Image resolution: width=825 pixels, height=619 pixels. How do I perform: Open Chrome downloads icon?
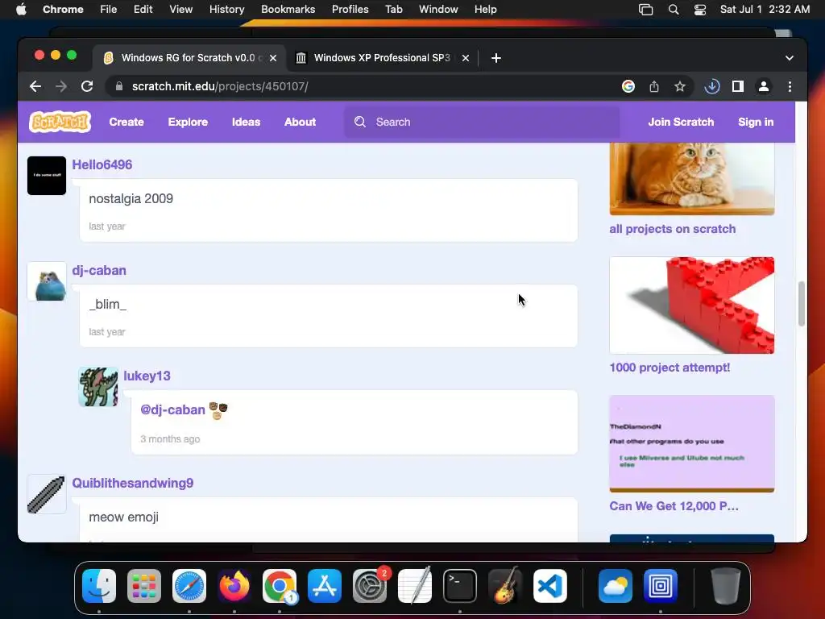point(712,86)
